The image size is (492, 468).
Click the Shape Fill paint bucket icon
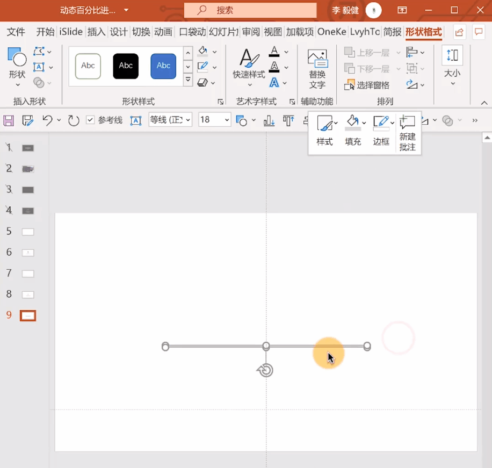pyautogui.click(x=202, y=51)
